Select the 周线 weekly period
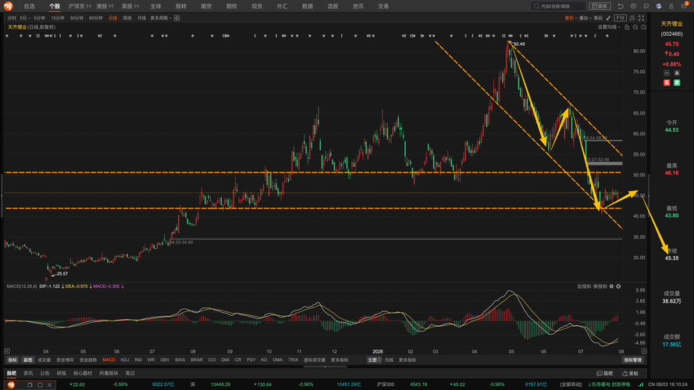This screenshot has height=390, width=694. (127, 18)
